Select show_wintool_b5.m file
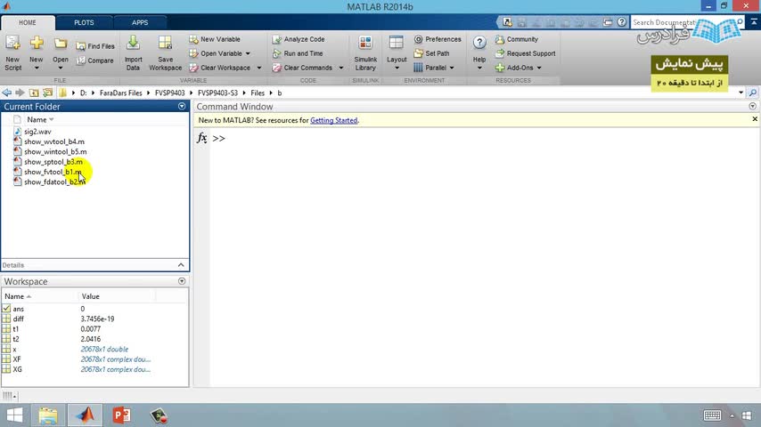Image resolution: width=761 pixels, height=427 pixels. 55,152
